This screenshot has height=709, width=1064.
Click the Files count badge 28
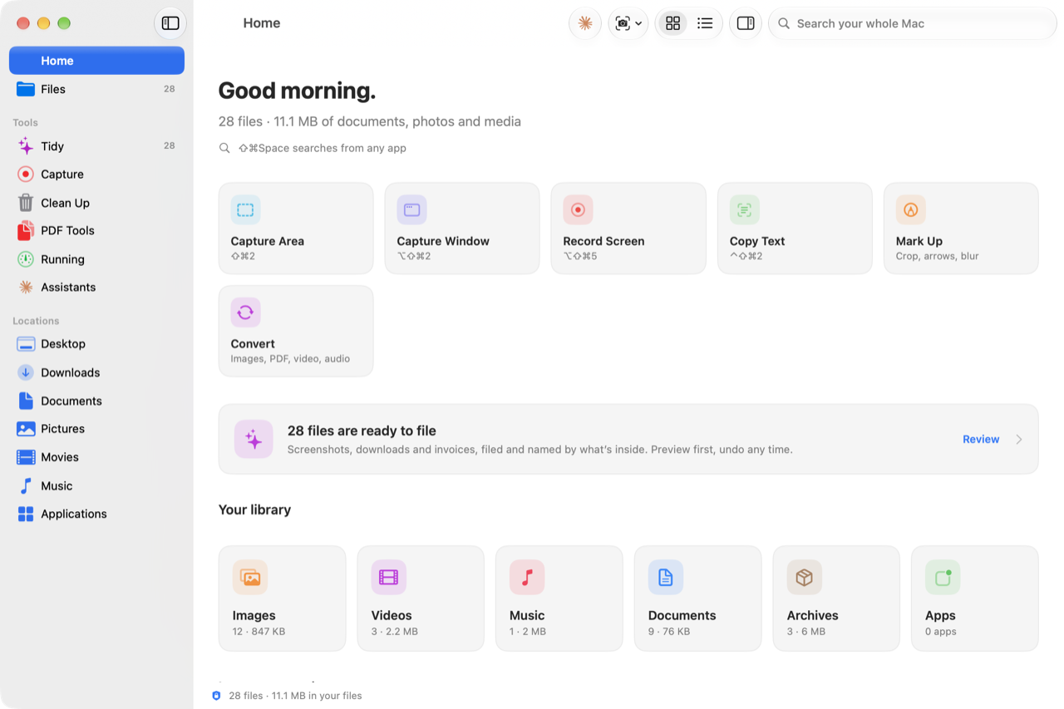click(x=169, y=89)
